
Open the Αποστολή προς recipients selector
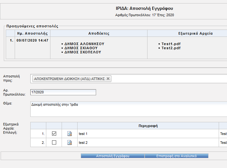coord(169,79)
